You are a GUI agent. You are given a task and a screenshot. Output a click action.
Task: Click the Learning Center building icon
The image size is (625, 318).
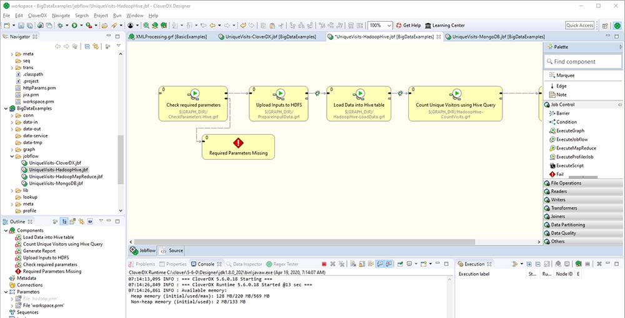(428, 26)
